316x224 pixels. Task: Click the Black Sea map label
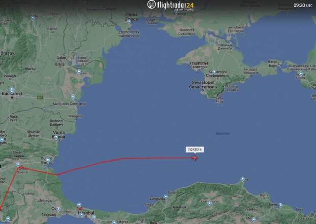coord(223,134)
